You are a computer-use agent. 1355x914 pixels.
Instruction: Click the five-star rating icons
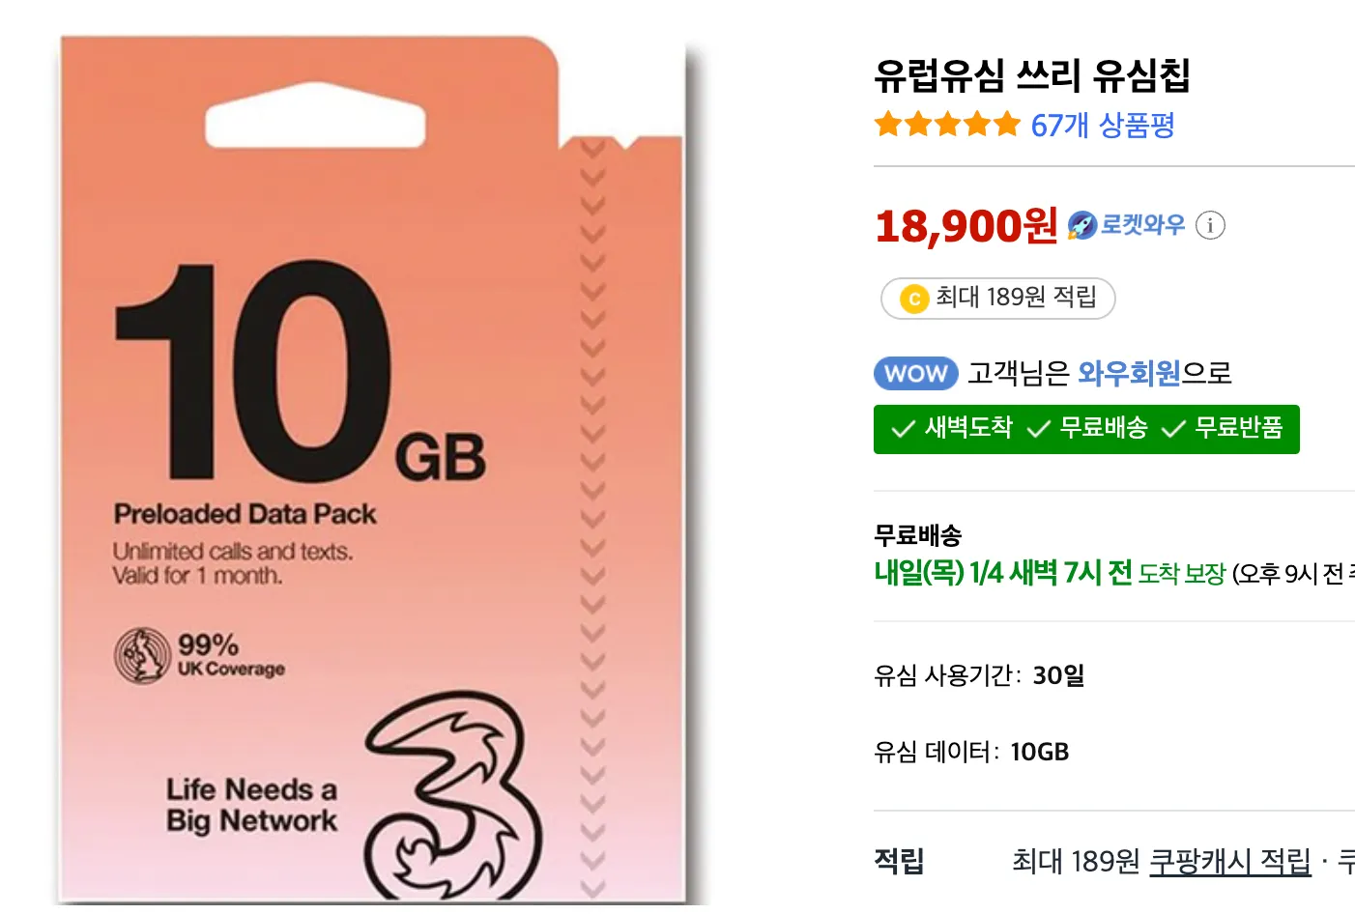pos(947,125)
